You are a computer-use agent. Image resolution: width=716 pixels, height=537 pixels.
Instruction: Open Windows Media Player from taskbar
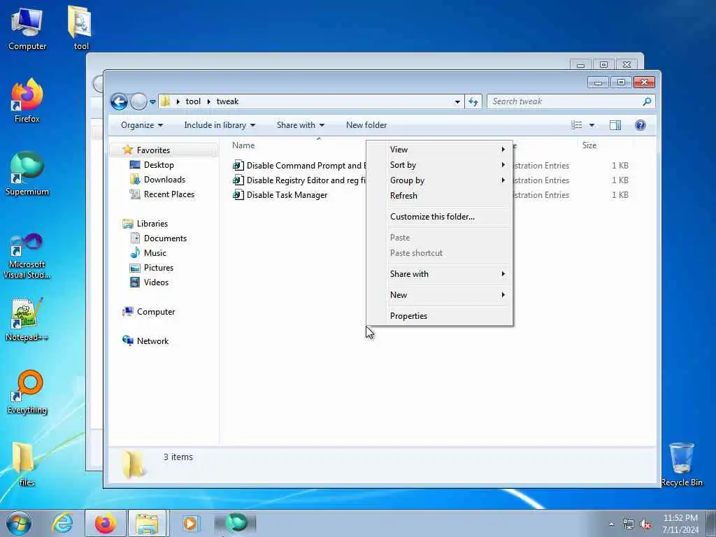pos(190,523)
